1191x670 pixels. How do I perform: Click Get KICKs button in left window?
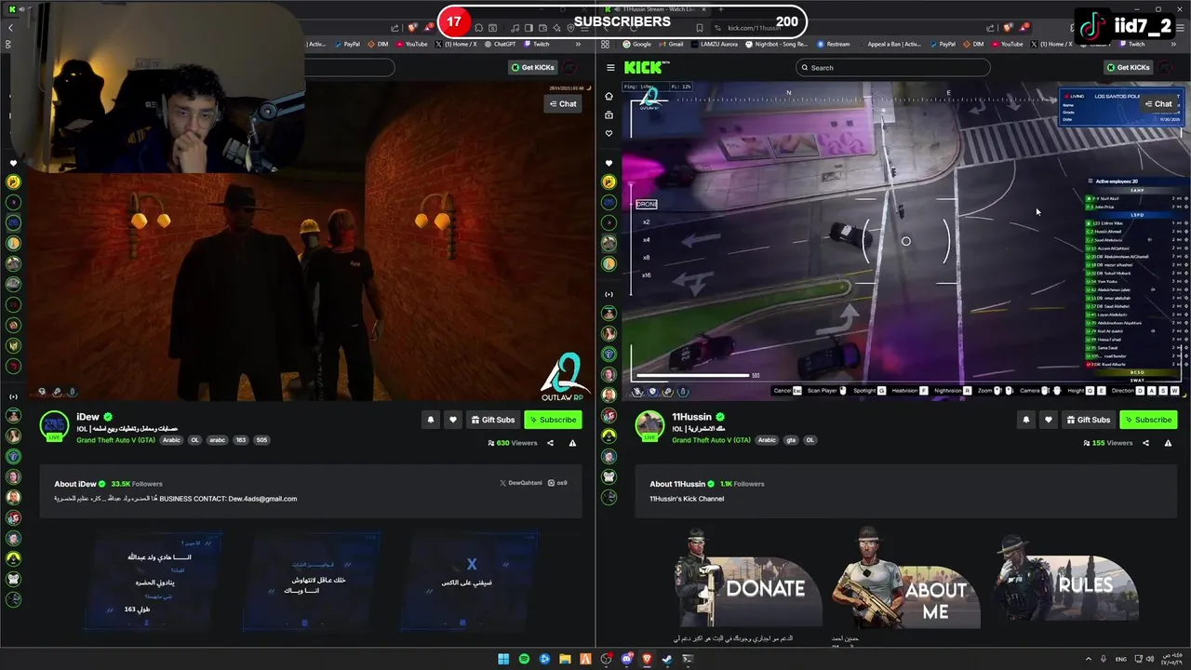coord(532,67)
